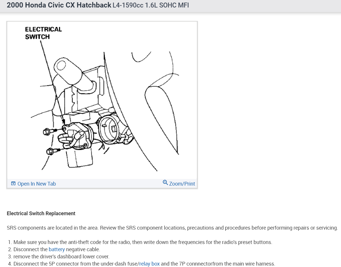Click the electrical switch diagram image
Image resolution: width=341 pixels, height=267 pixels.
point(102,100)
